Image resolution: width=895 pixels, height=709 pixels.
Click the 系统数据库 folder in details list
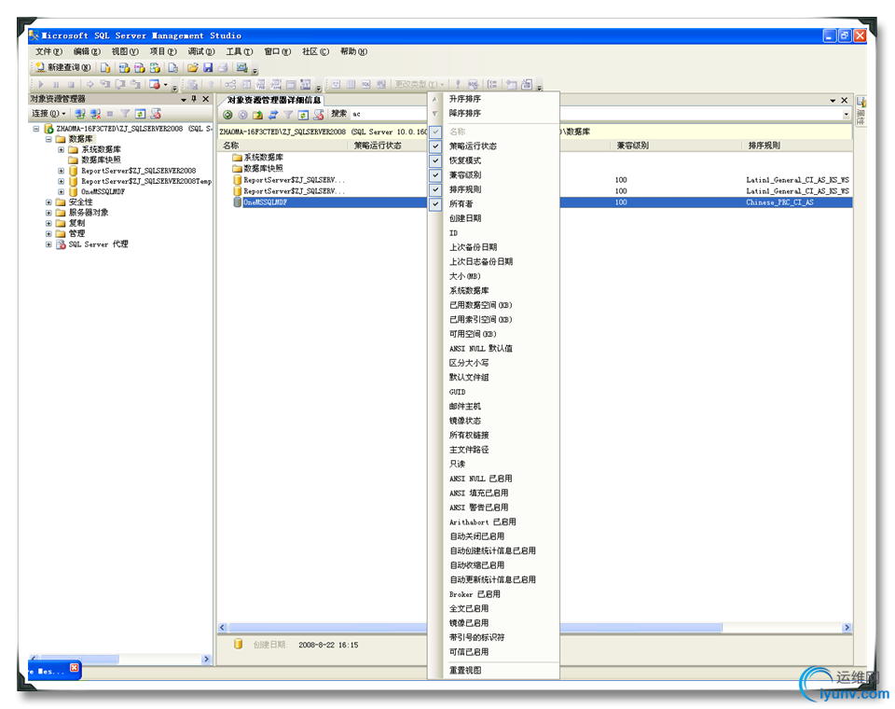258,157
